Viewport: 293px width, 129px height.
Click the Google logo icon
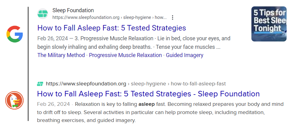(x=15, y=34)
